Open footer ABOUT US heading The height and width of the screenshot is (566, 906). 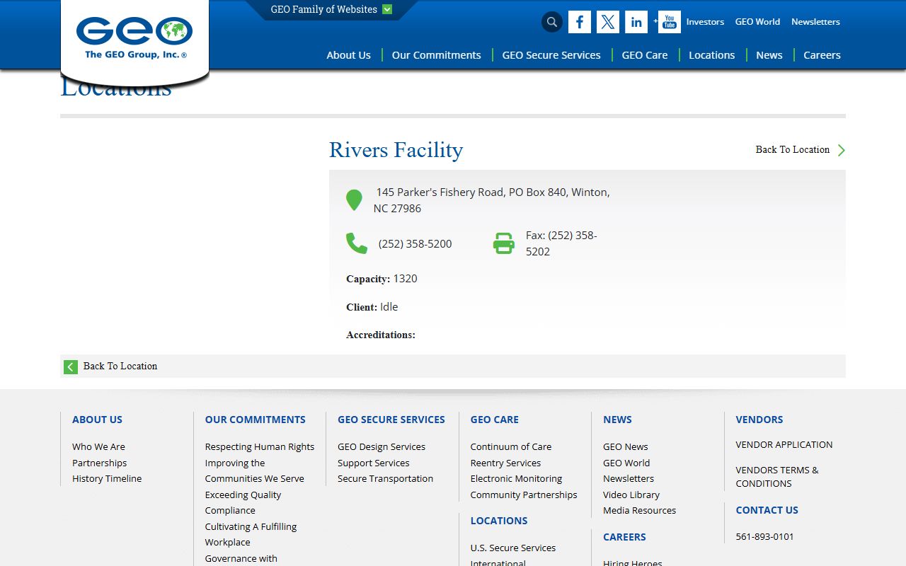(97, 420)
